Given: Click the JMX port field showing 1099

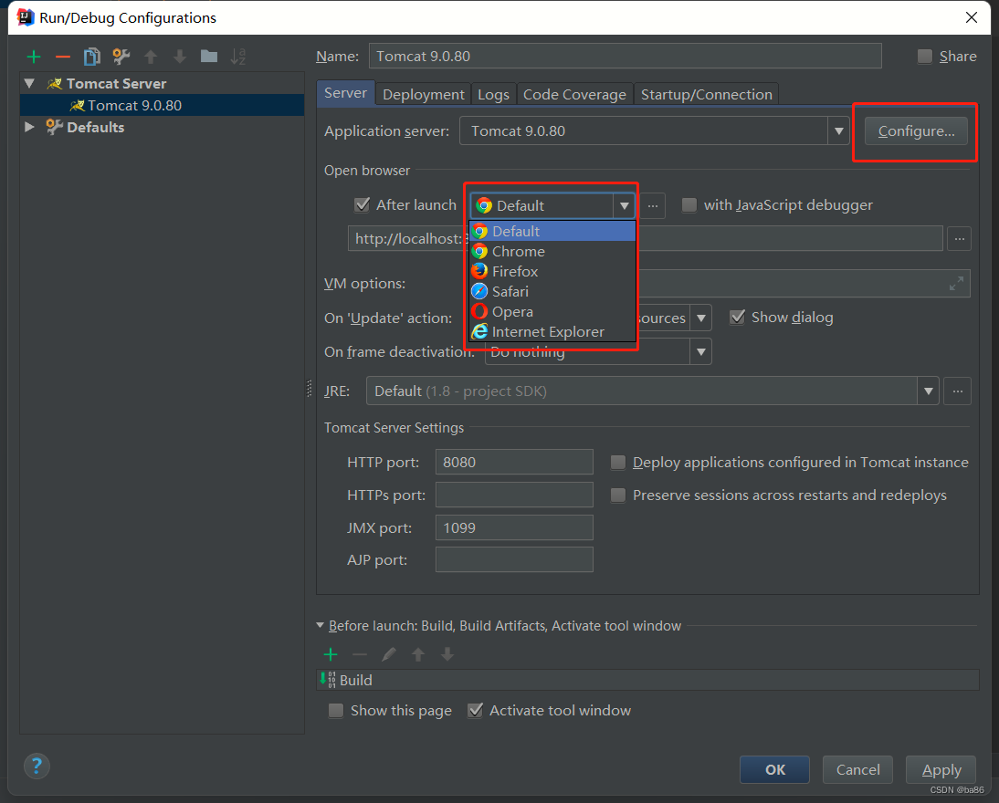Looking at the screenshot, I should tap(514, 527).
